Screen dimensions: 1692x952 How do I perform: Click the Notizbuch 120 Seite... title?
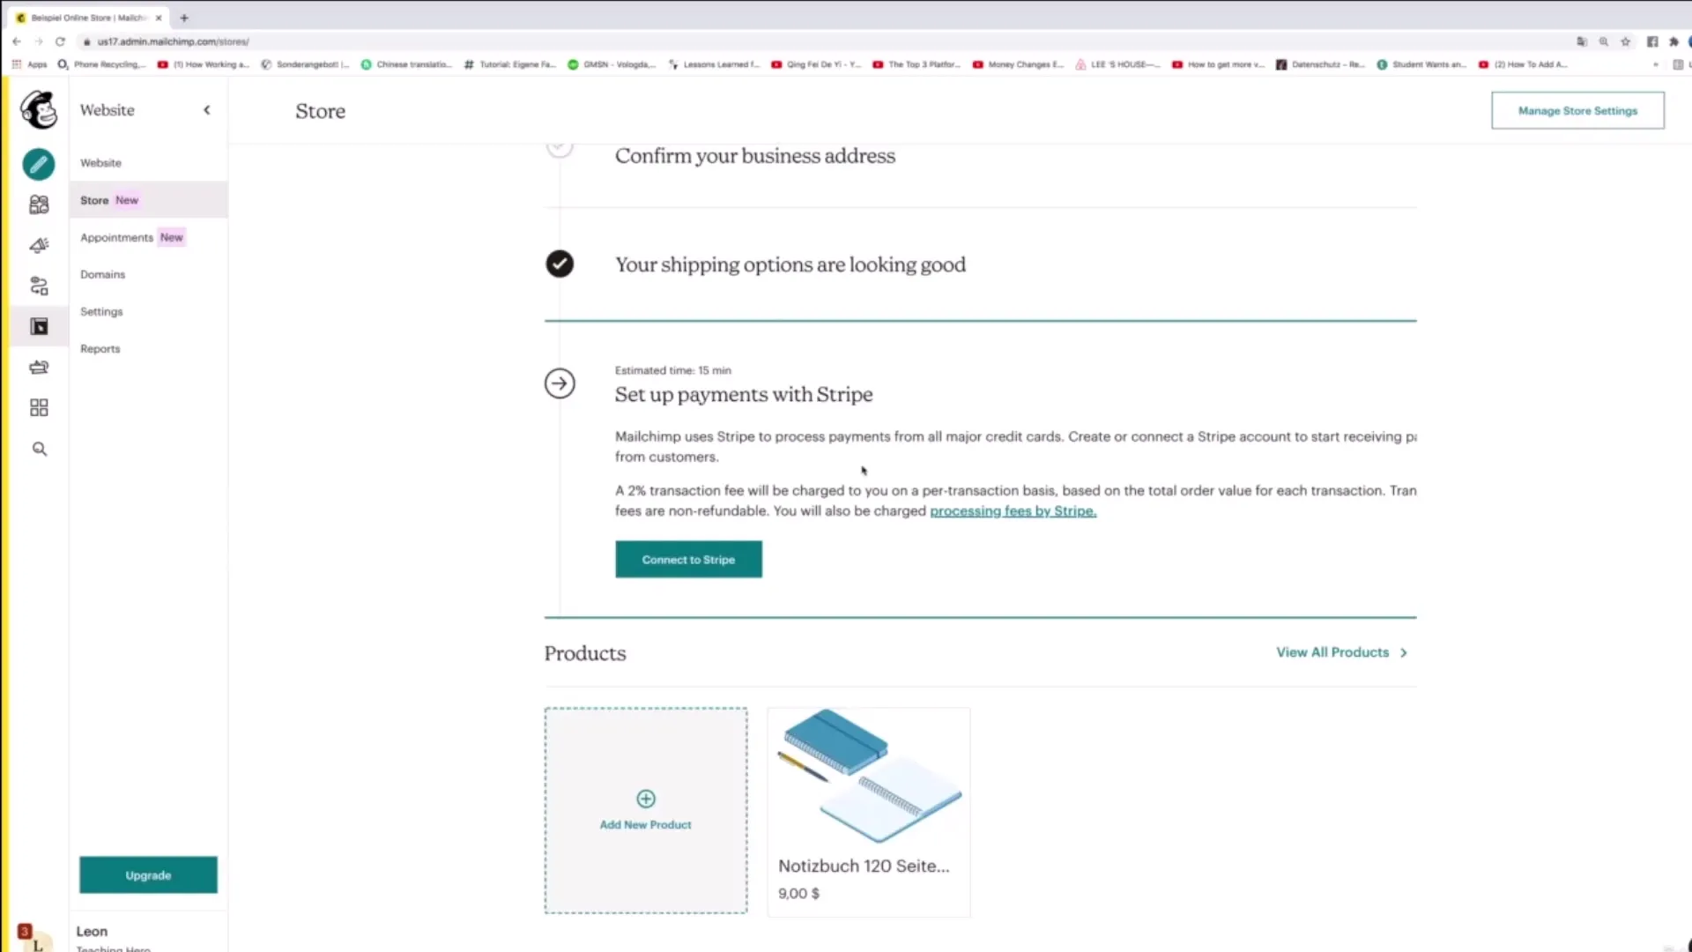pos(864,866)
